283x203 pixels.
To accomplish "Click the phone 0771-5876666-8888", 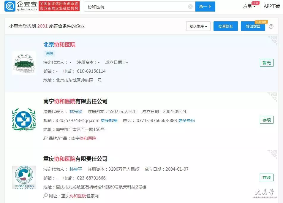I will click(x=157, y=120).
